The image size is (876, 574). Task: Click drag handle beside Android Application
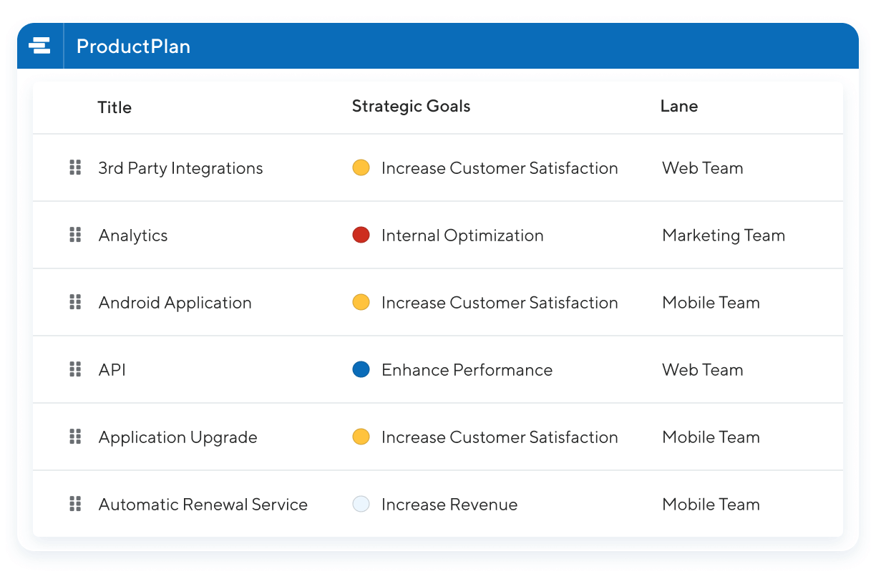tap(75, 302)
